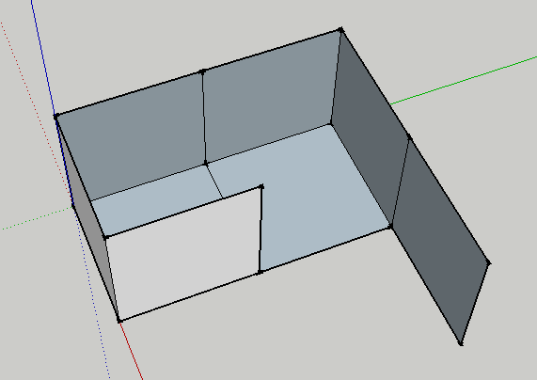Click midpoint vertex on dark wall top edge
Image resolution: width=537 pixels, height=380 pixels.
tap(409, 137)
